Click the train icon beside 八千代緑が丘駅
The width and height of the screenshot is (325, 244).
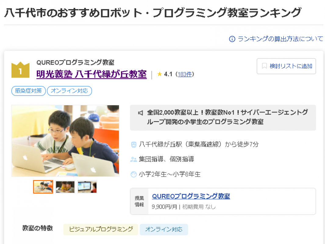pyautogui.click(x=134, y=145)
